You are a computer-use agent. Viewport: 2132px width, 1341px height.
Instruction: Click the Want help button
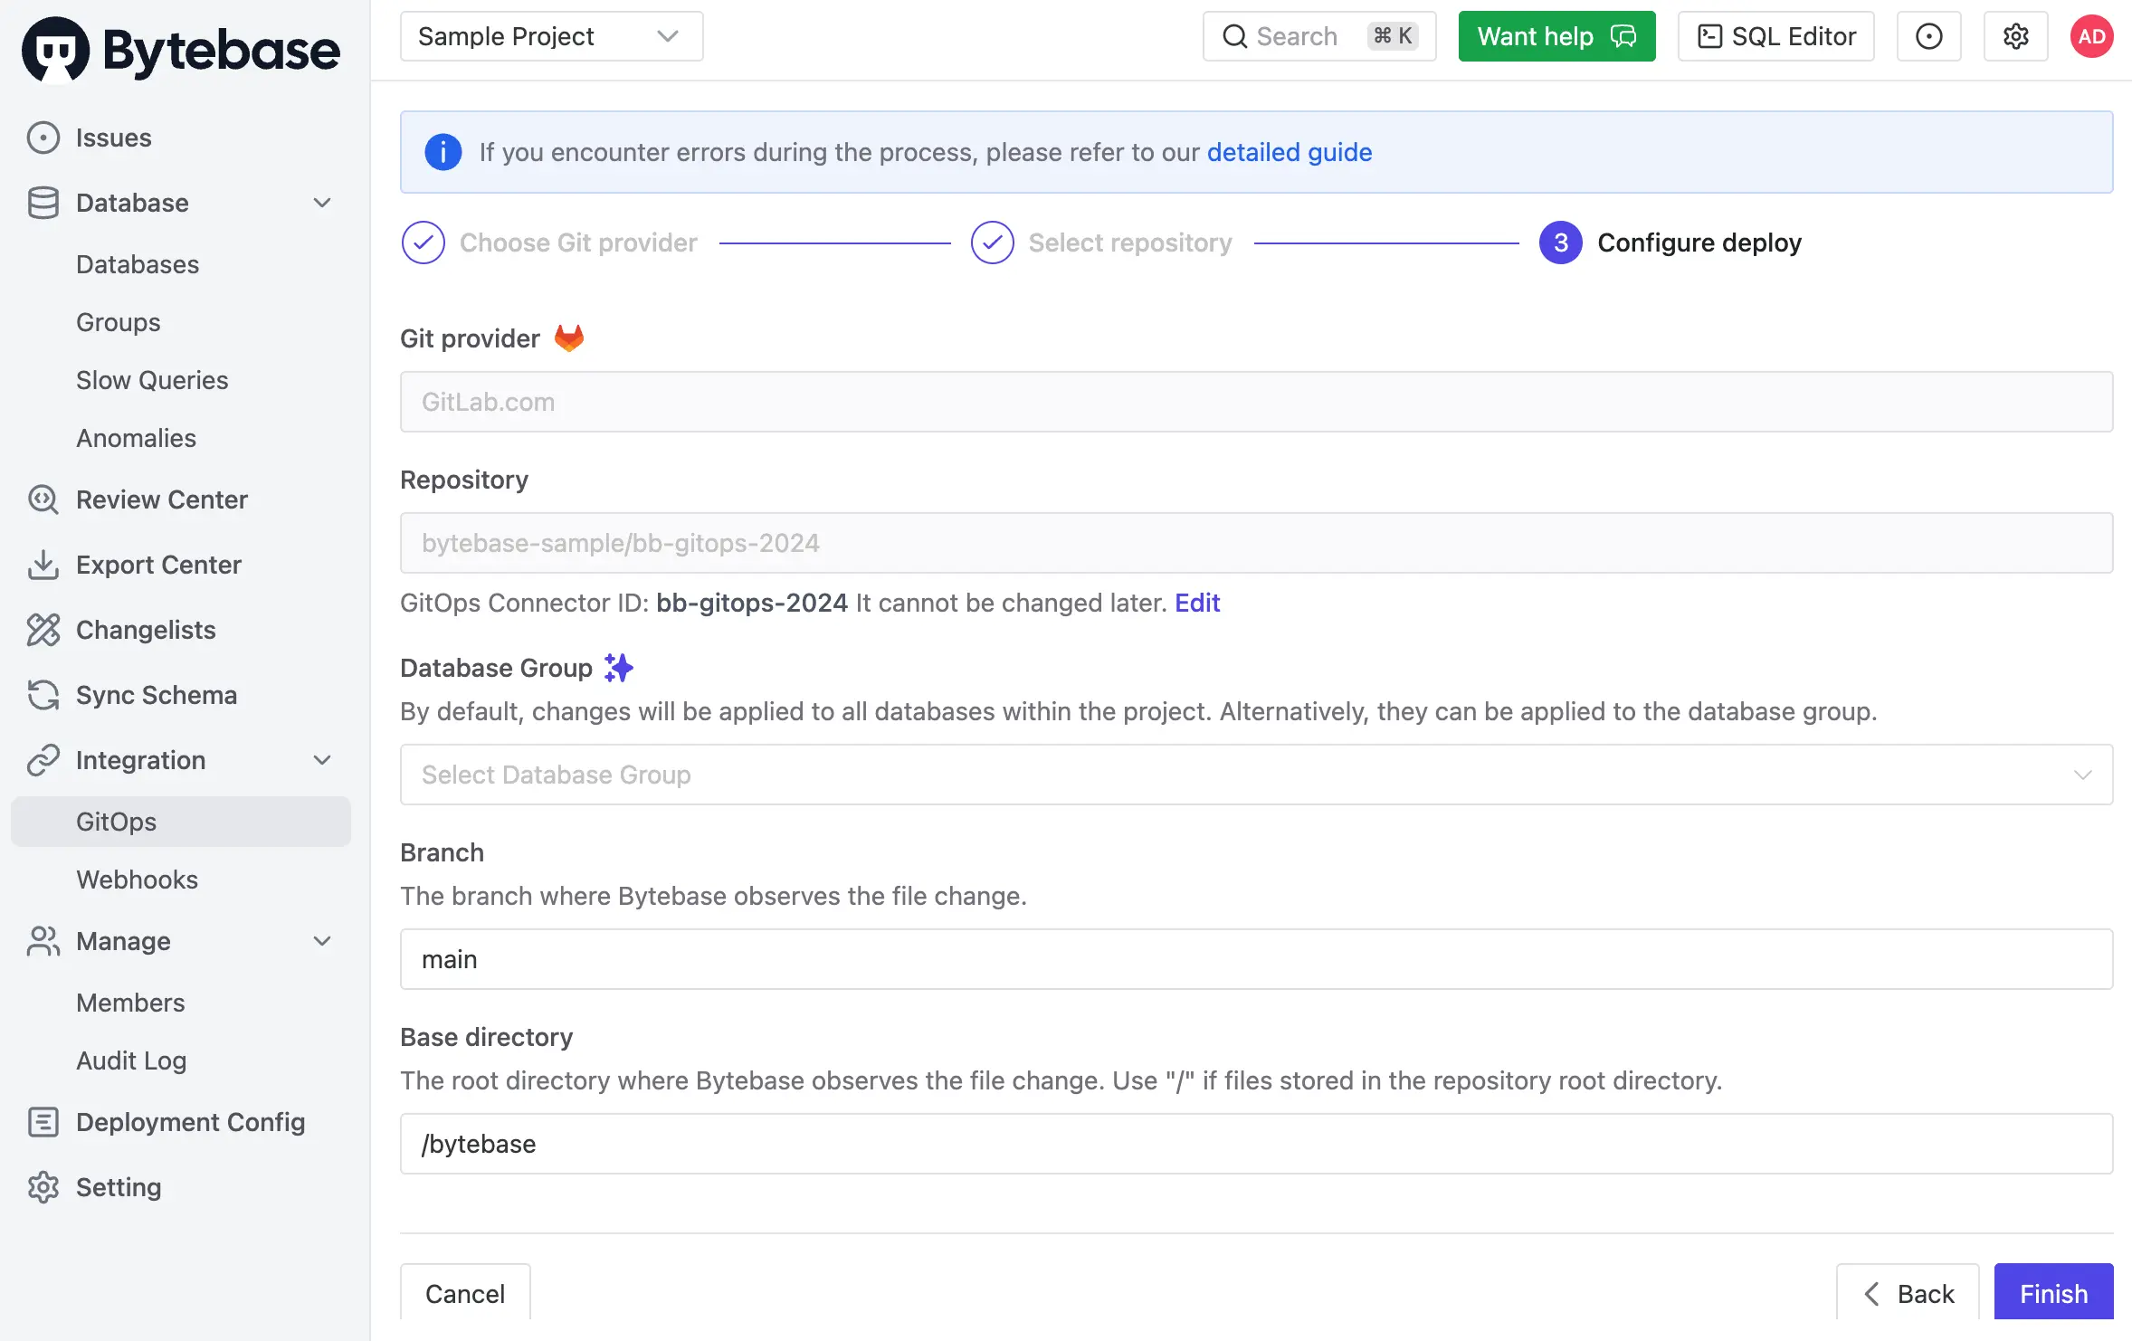click(x=1556, y=36)
